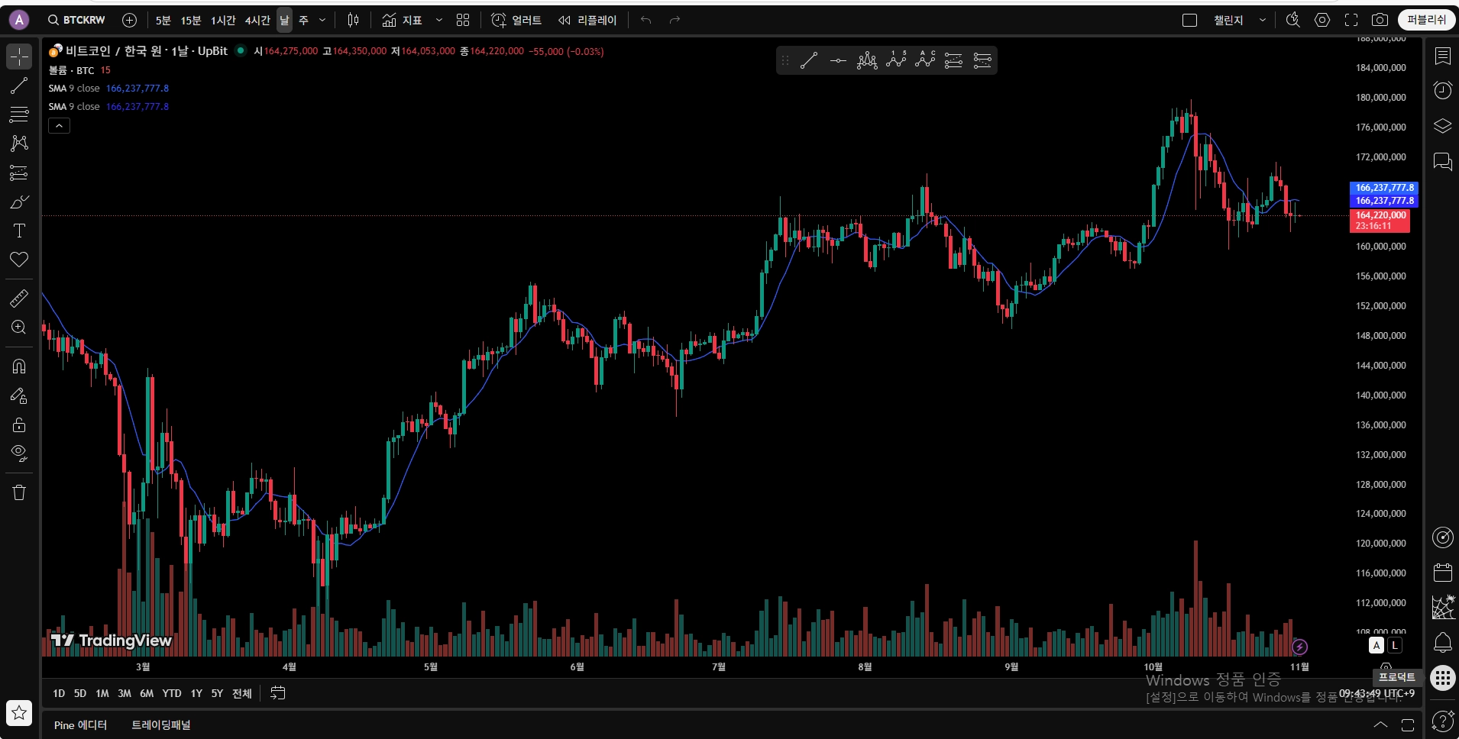Delete drawings with the trash icon
The height and width of the screenshot is (739, 1459).
click(x=19, y=492)
